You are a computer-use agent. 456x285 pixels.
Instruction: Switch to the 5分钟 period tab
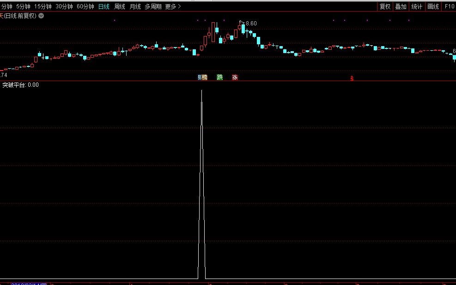click(x=24, y=6)
